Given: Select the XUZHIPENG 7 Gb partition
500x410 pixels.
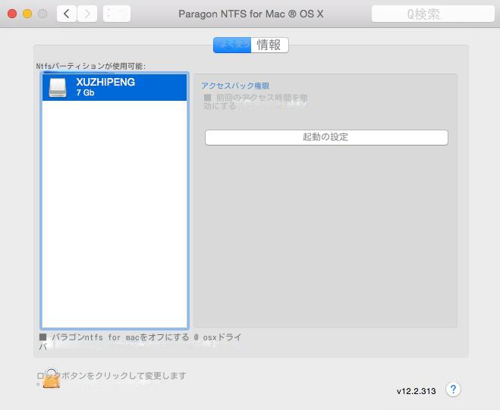Looking at the screenshot, I should point(115,87).
